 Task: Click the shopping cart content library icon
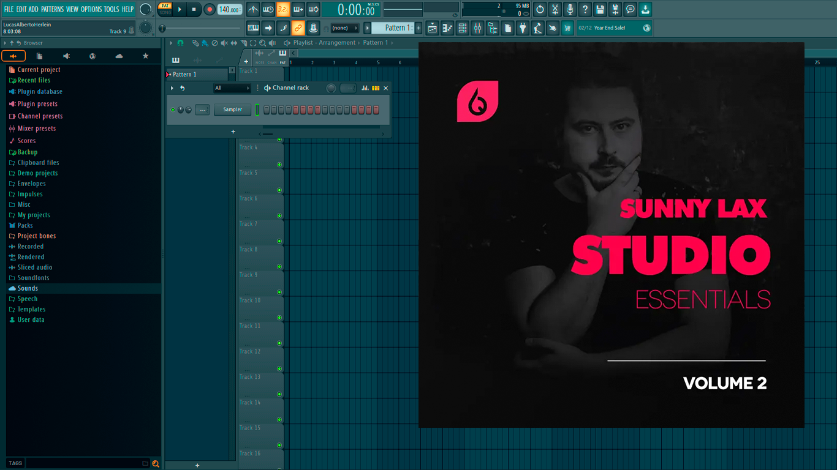click(x=567, y=28)
